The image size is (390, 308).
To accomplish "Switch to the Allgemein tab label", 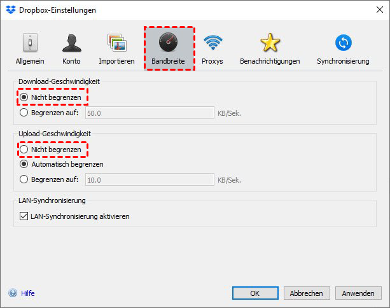I will [x=30, y=61].
